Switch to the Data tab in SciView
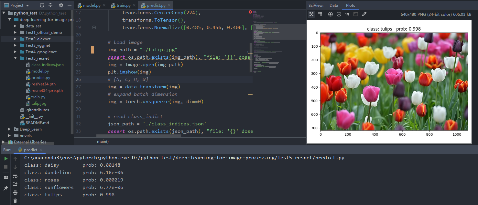The width and height of the screenshot is (478, 205). coord(334,5)
